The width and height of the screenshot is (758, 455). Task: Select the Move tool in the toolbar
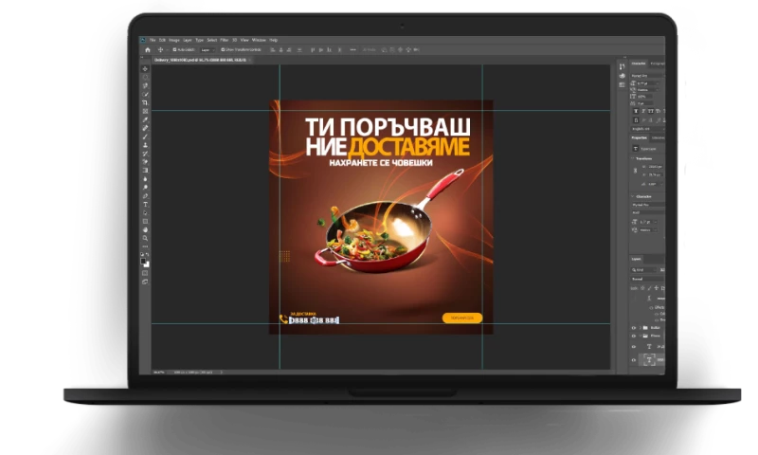tap(145, 69)
